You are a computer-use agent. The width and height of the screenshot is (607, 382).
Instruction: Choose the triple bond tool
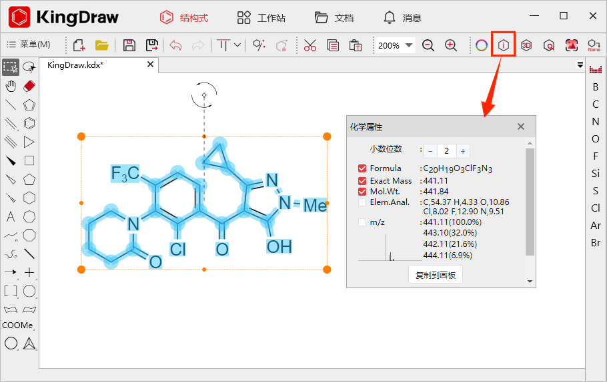point(11,142)
